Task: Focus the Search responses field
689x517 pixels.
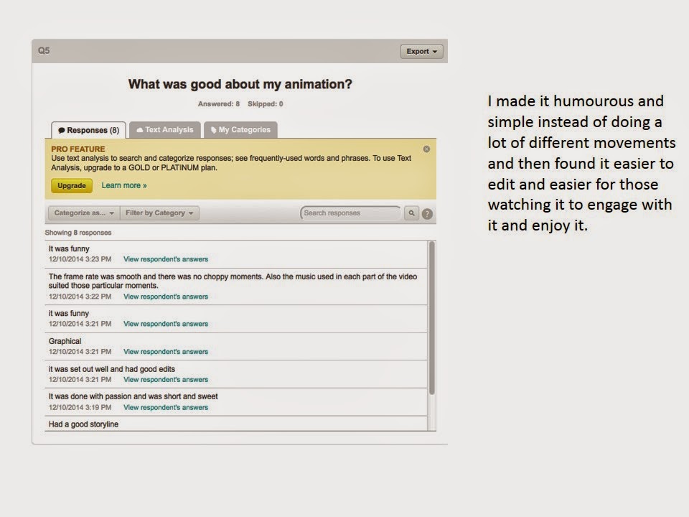Action: 350,213
